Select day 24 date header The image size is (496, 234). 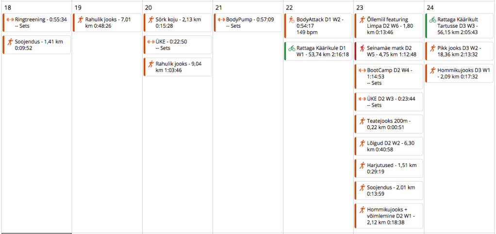[430, 7]
